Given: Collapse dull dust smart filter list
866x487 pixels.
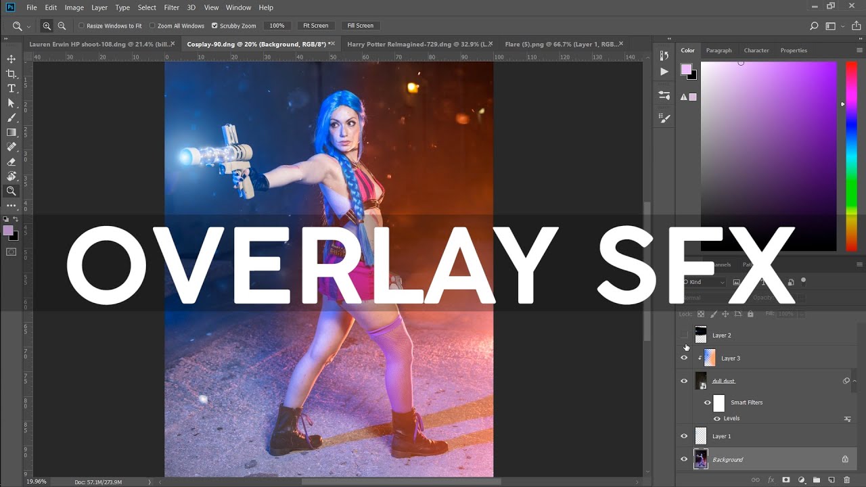Looking at the screenshot, I should pyautogui.click(x=854, y=381).
